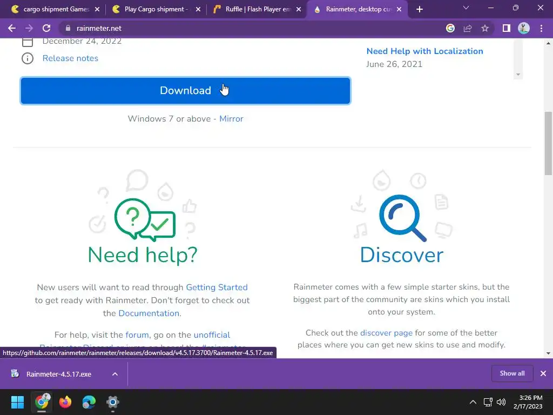
Task: Reload the rainmeter.net page
Action: point(46,28)
